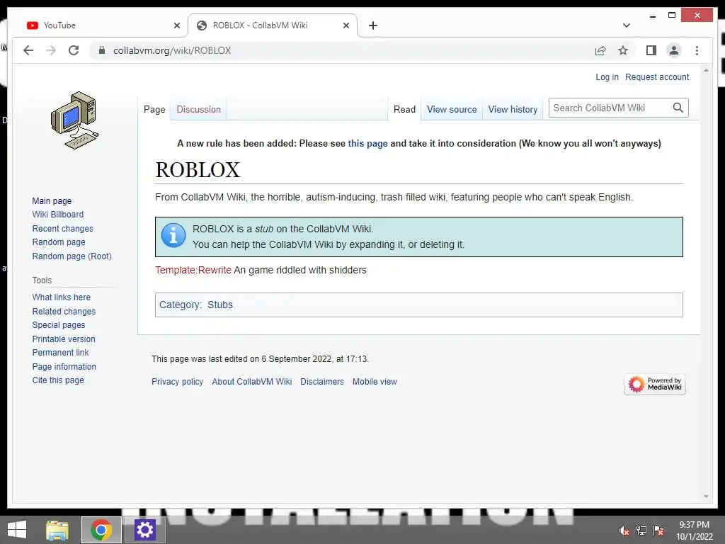Close the YouTube tab

176,25
